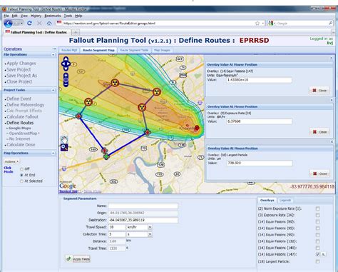Close the Largest Particle overlay value panel with X
The height and width of the screenshot is (272, 338).
point(332,141)
